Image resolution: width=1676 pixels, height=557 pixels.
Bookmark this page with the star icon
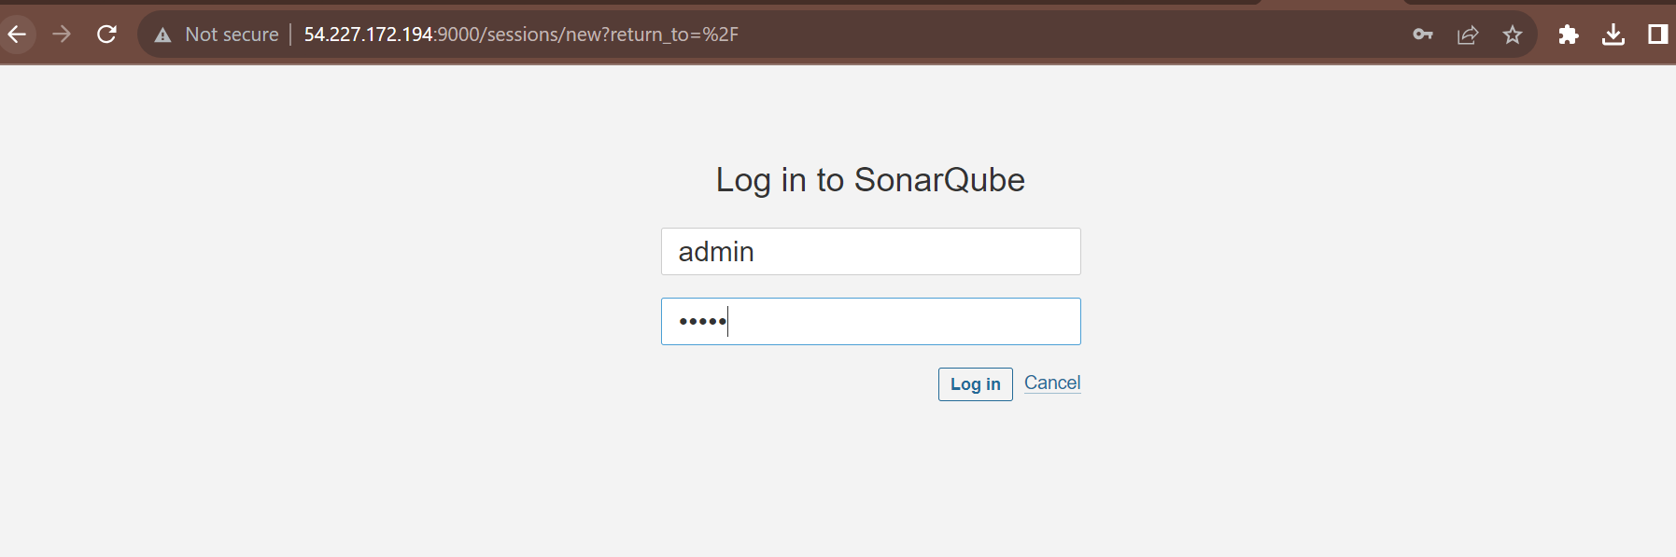click(1513, 35)
